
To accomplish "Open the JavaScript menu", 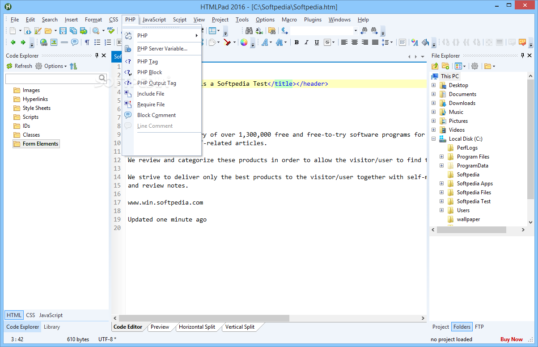I will [x=154, y=20].
